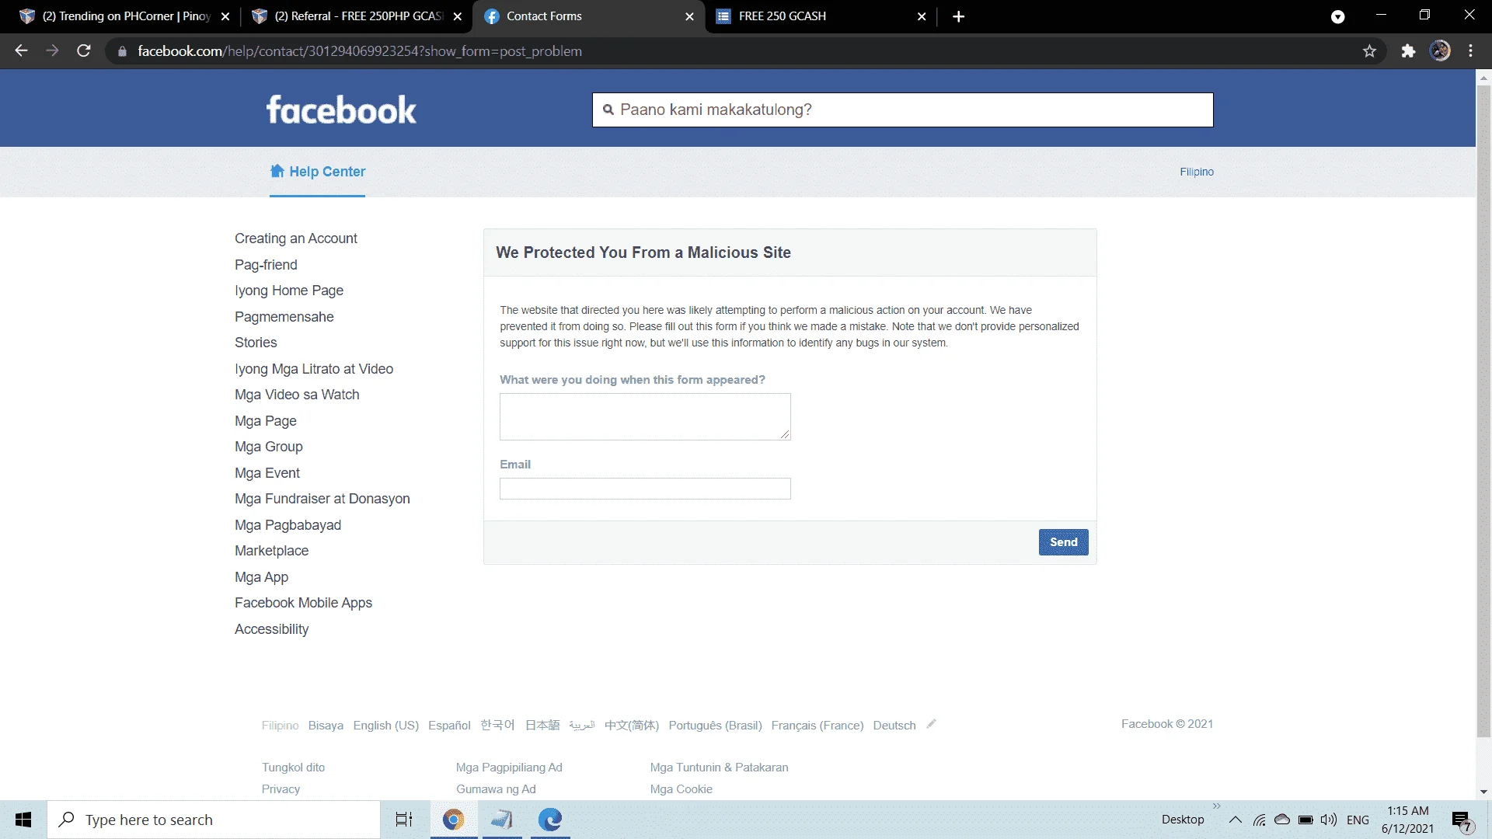
Task: Open the Marketplace help topic
Action: (x=272, y=551)
